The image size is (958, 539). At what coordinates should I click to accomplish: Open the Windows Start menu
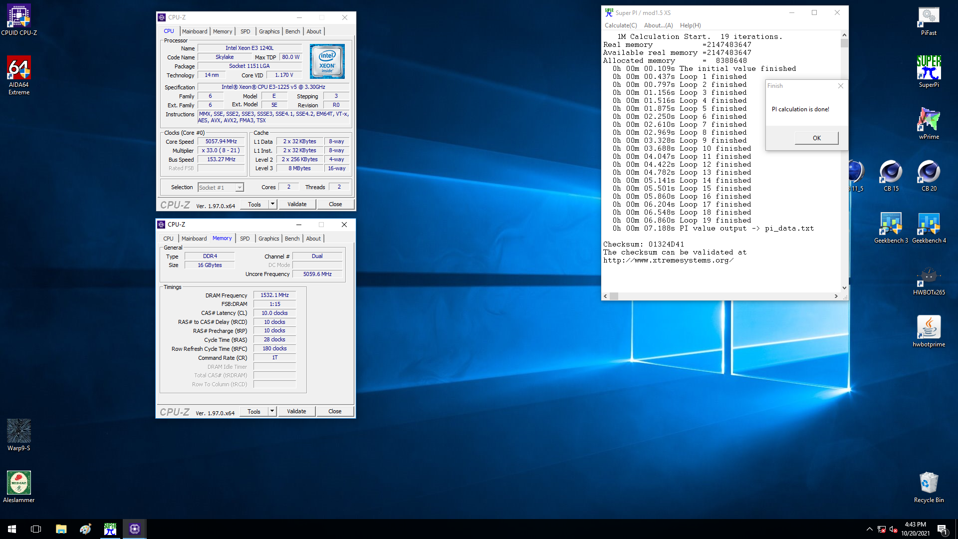click(x=12, y=529)
